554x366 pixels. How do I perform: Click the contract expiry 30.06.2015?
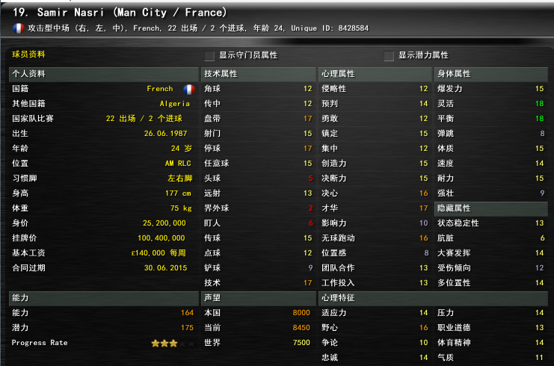(x=166, y=268)
